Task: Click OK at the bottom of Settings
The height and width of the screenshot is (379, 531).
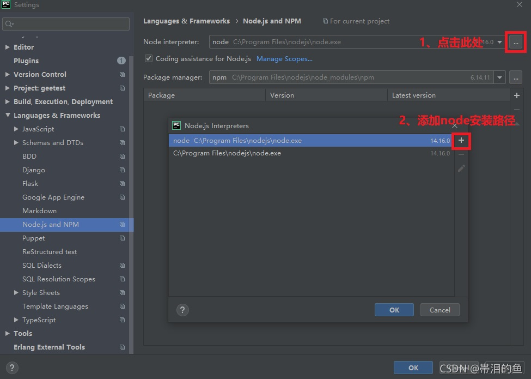Action: (x=413, y=368)
